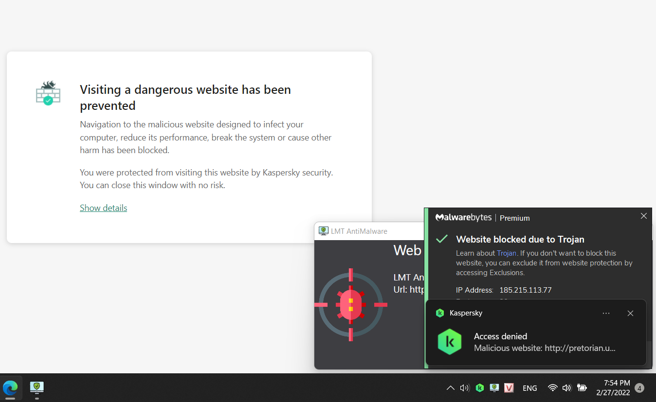Image resolution: width=656 pixels, height=402 pixels.
Task: Click the Show details link
Action: tap(103, 208)
